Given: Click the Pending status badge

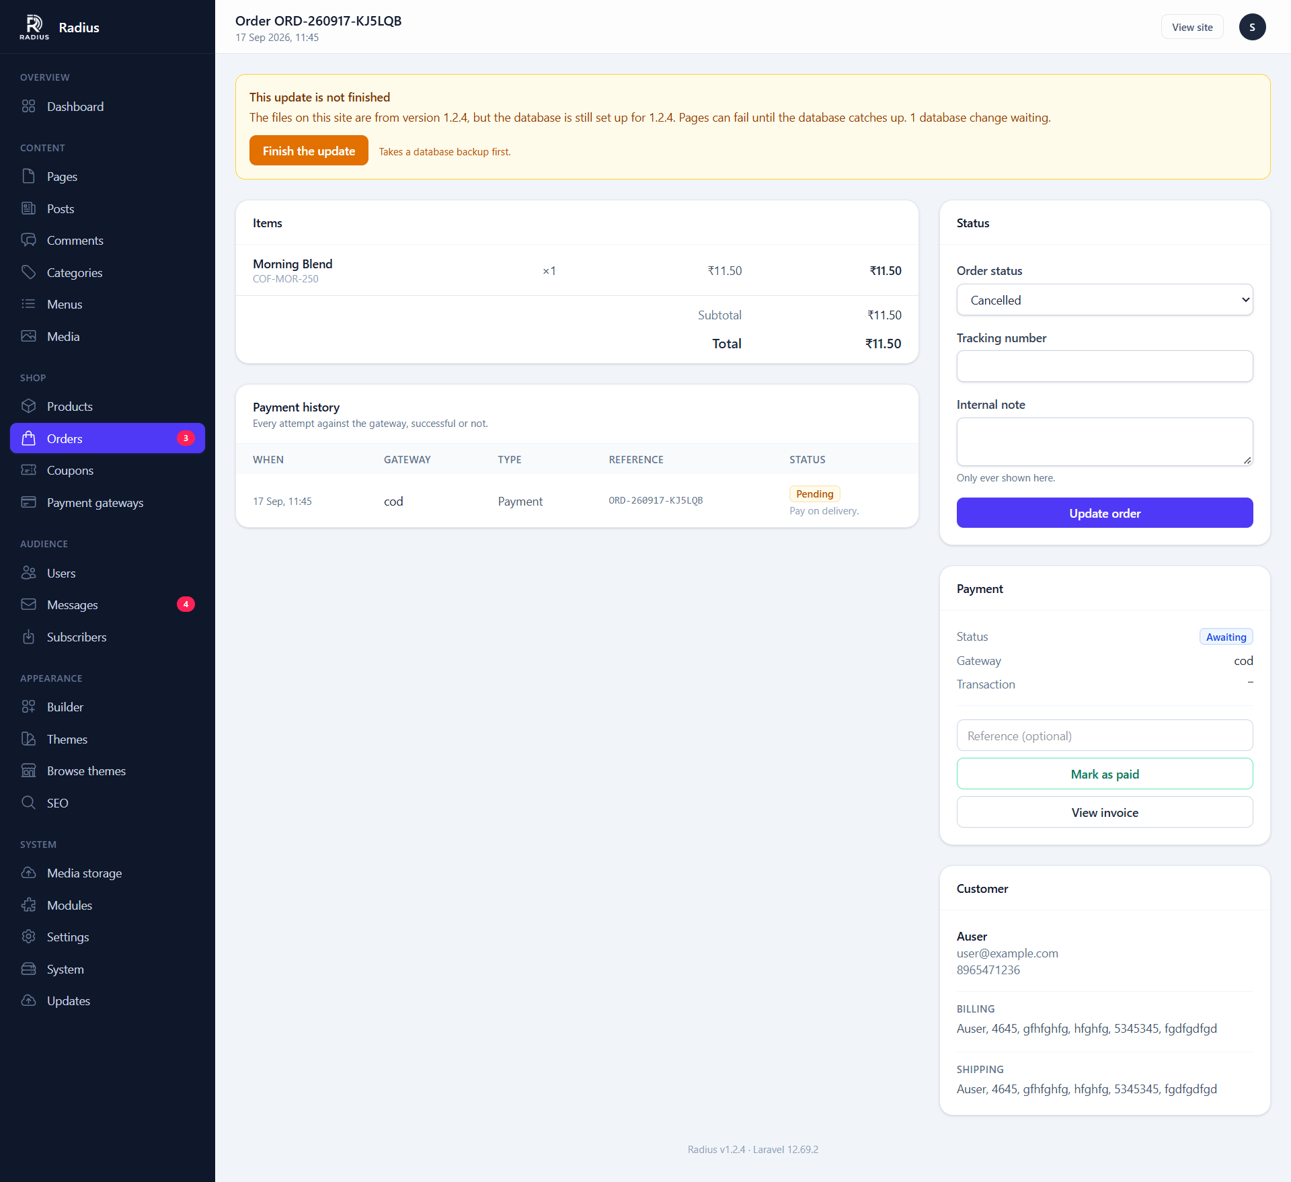Looking at the screenshot, I should (814, 494).
